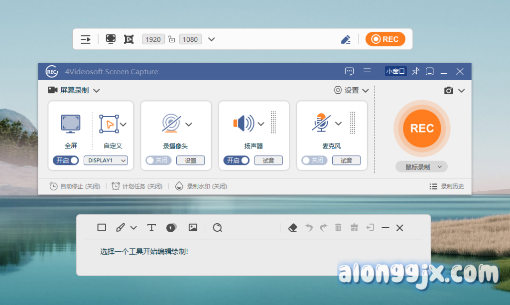Turn off the full screen display toggle
The width and height of the screenshot is (510, 305).
pos(67,160)
